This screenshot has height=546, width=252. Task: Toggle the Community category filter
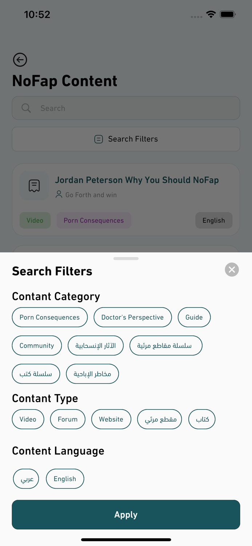(x=37, y=345)
